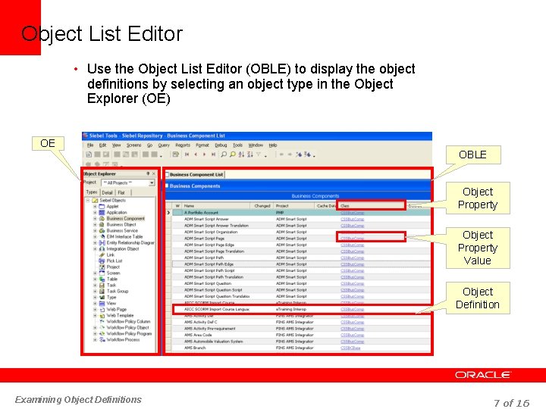Click the Table object type icon

click(102, 279)
